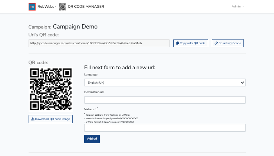Click QR CODE MANAGER title link
This screenshot has width=274, height=156.
pos(86,7)
